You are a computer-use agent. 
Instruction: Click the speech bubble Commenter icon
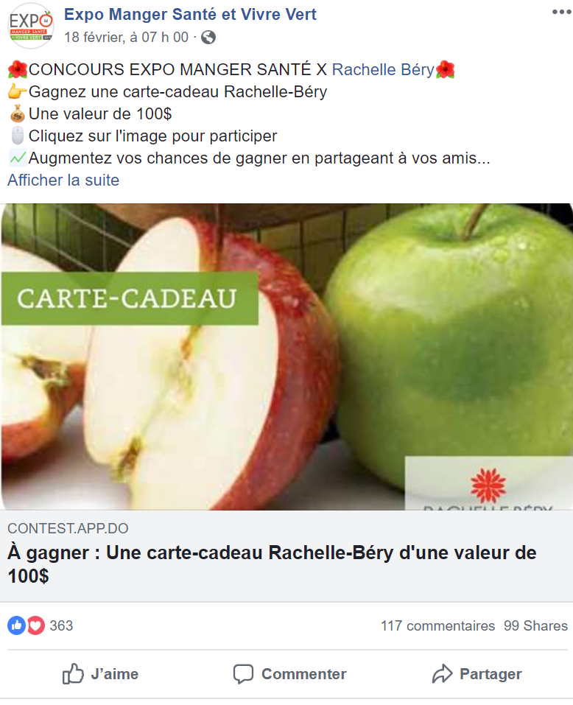[x=243, y=674]
